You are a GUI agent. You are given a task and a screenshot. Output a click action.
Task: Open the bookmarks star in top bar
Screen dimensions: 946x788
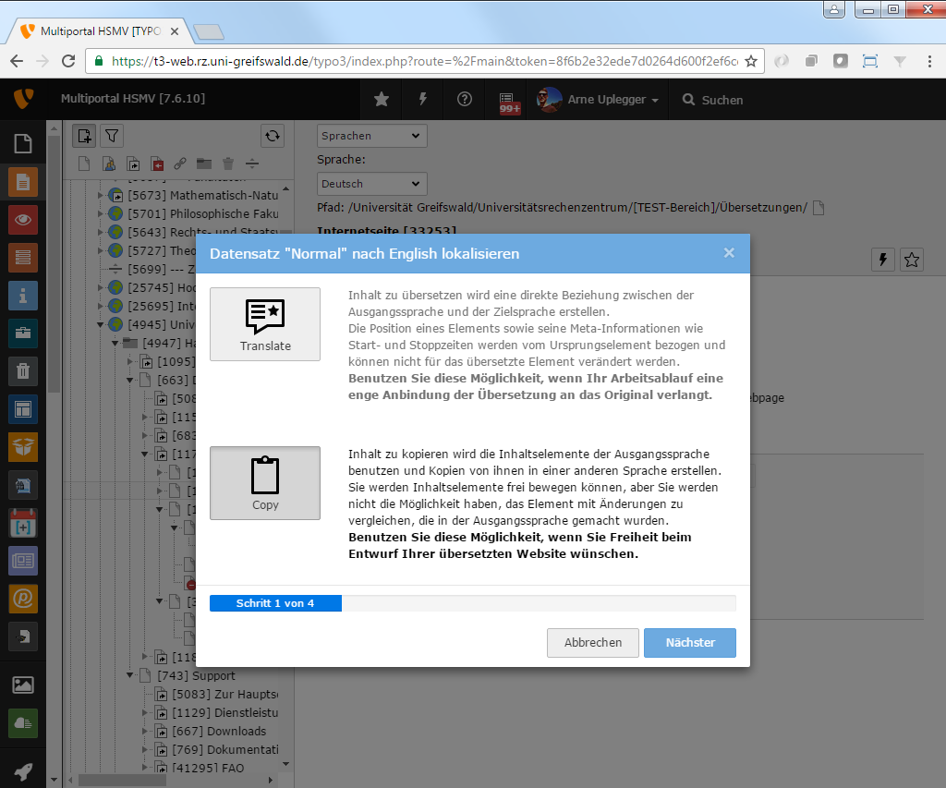click(x=381, y=100)
